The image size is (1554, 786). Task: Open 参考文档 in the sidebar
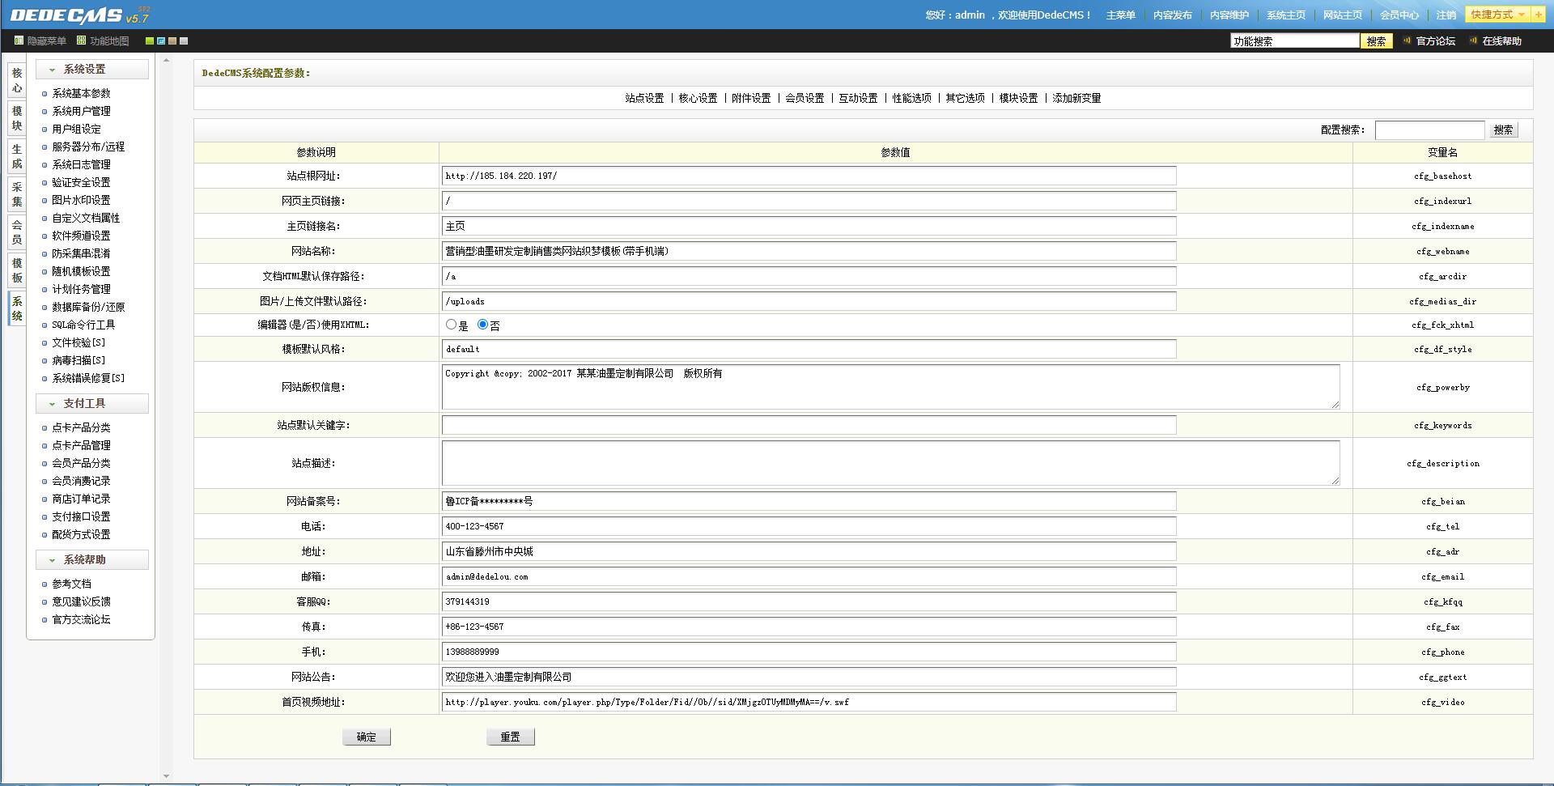pyautogui.click(x=71, y=584)
